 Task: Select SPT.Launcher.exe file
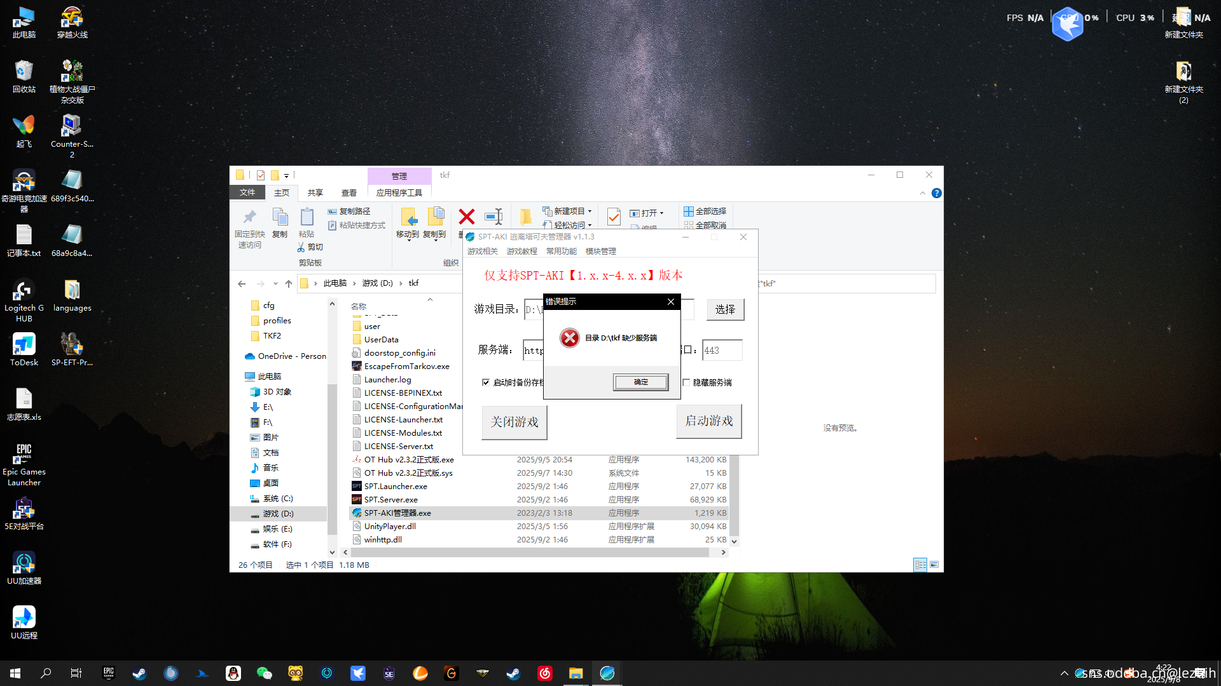(396, 487)
